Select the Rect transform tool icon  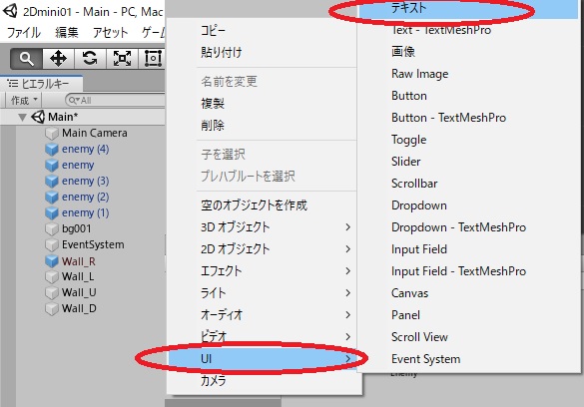tap(153, 59)
